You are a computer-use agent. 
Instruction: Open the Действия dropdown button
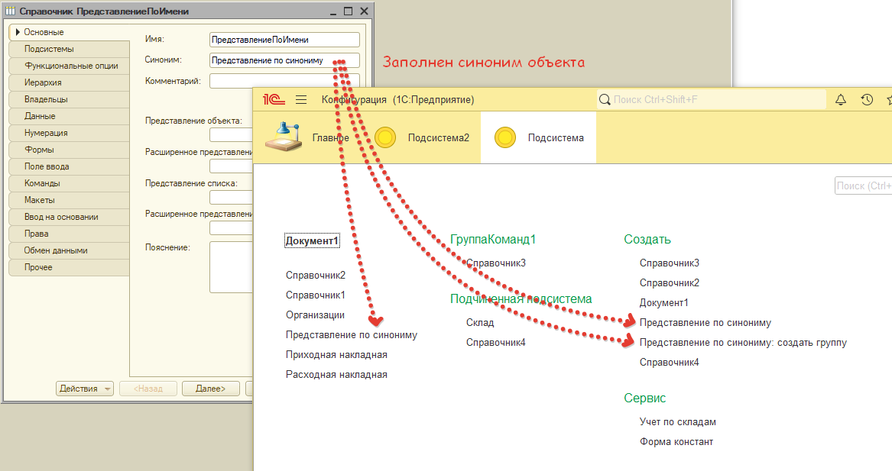[85, 389]
